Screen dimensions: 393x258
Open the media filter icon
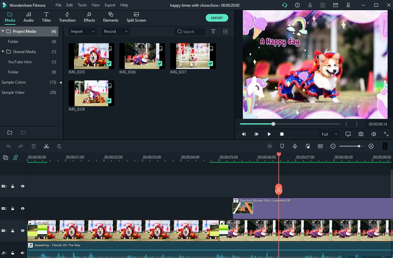213,31
